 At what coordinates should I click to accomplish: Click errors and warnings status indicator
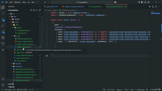click(22, 90)
